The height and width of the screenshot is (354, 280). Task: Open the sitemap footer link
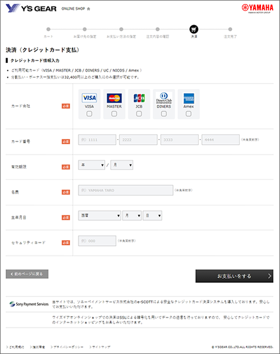[100, 347]
